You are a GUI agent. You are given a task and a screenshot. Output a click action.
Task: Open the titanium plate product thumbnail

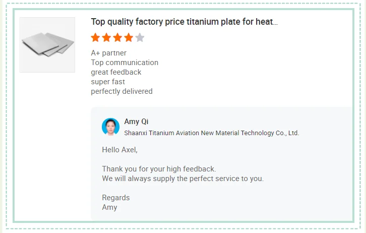tap(47, 45)
